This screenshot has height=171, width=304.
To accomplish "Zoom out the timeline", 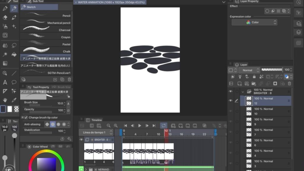I will (x=109, y=126).
